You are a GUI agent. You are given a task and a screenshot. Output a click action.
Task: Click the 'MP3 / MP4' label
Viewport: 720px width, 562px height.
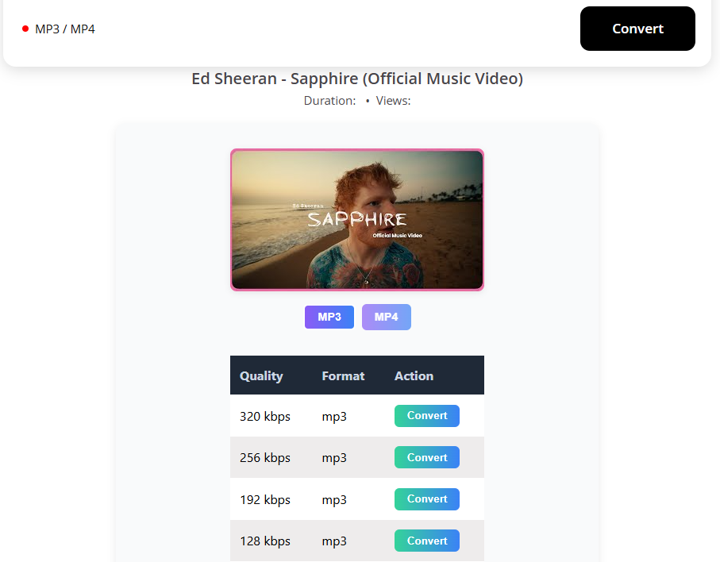click(x=65, y=29)
